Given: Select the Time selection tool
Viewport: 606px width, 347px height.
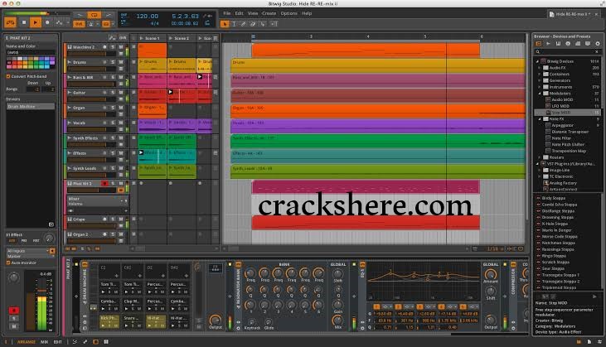Looking at the screenshot, I should click(x=234, y=24).
